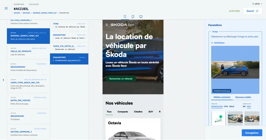This screenshot has height=140, width=266.
Task: Click the Octavia vehicle card
Action: pos(133,129)
